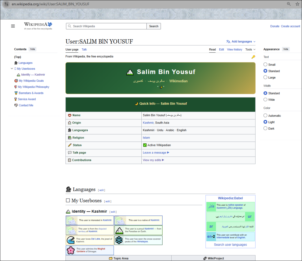Click the en-2 English Babel box
Viewport: 302px width, 261px height.
(x=230, y=236)
